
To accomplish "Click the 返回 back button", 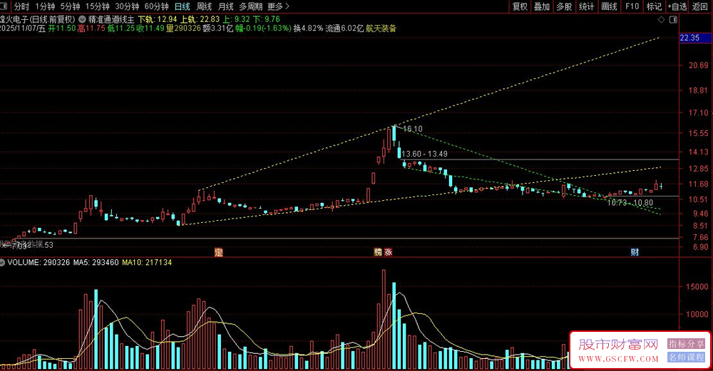I will (x=700, y=7).
